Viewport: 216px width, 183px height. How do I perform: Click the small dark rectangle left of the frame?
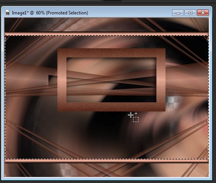[53, 80]
